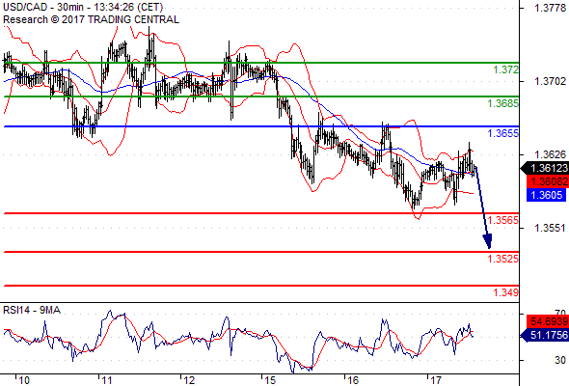
Task: Click the red 1.3525 support label
Action: [503, 259]
